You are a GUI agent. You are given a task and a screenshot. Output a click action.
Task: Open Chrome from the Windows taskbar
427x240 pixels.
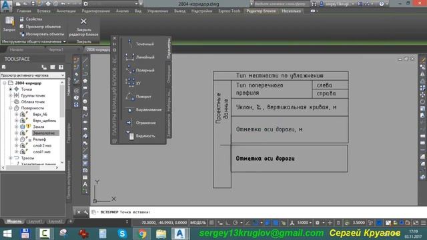[x=141, y=234]
